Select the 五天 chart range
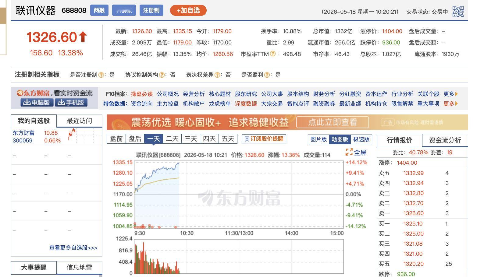 click(228, 139)
